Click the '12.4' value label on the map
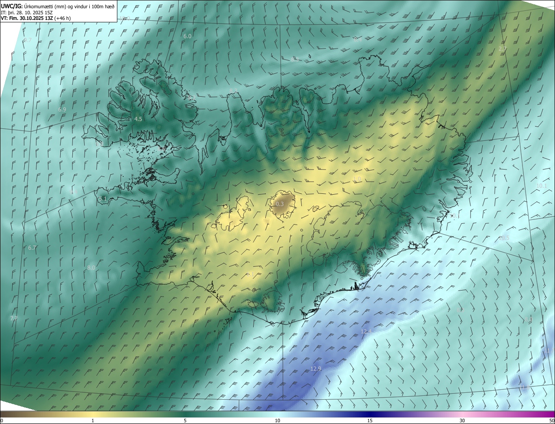 (366, 332)
